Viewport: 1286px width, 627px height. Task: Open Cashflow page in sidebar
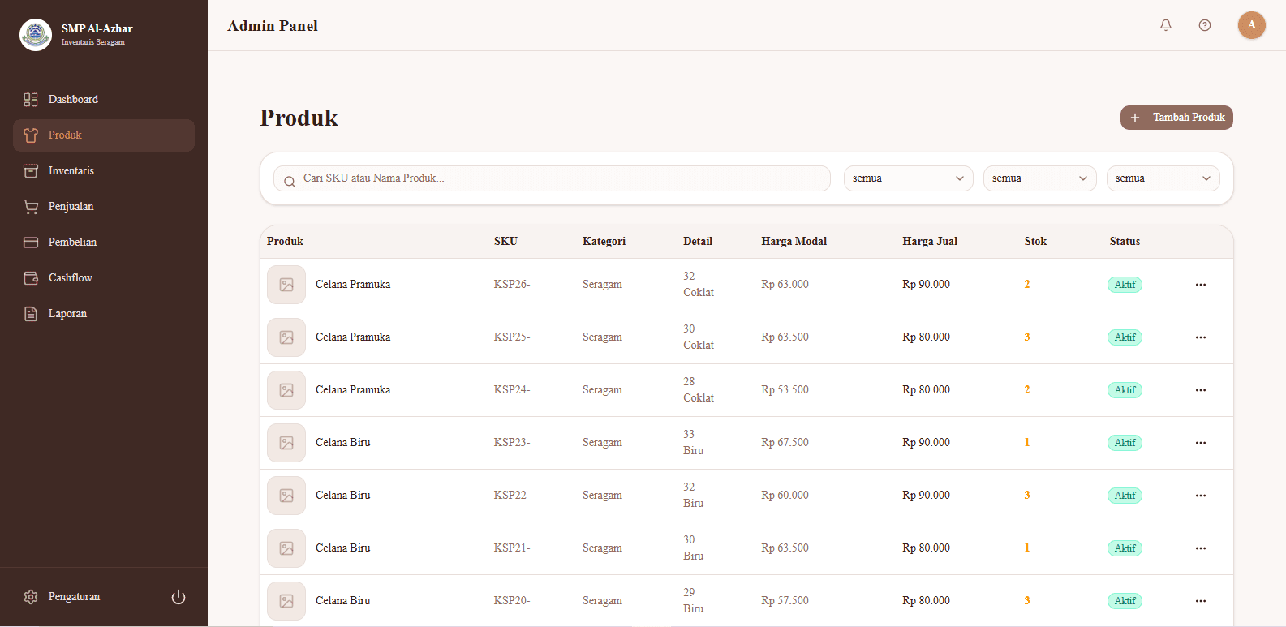coord(104,278)
